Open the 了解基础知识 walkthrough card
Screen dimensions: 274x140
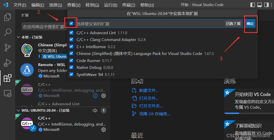249,130
